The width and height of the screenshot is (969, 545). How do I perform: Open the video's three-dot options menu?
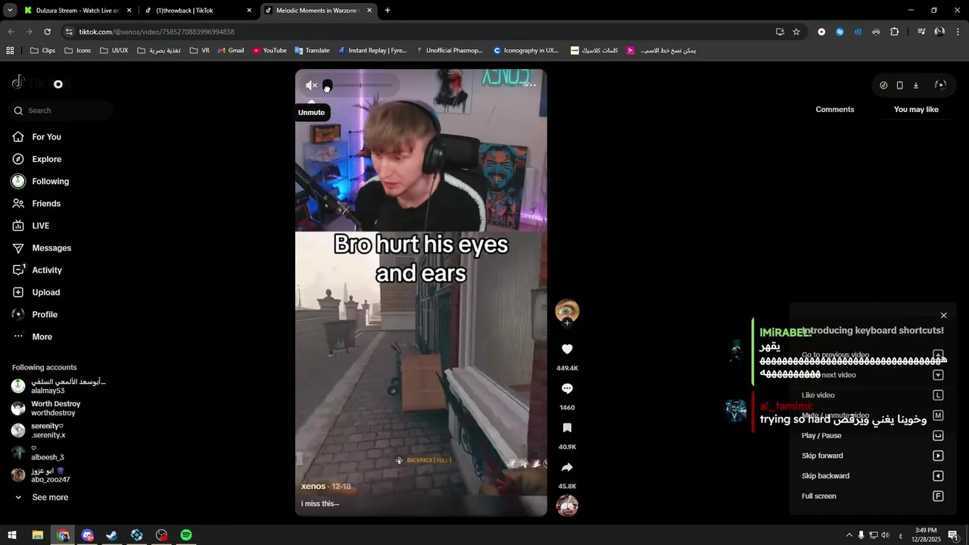coord(531,85)
